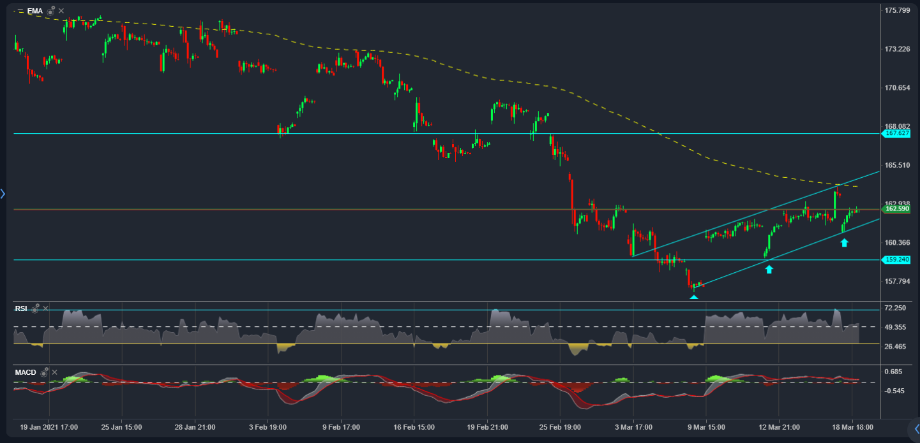Remove the RSI indicator with its X icon
920x443 pixels.
point(45,309)
